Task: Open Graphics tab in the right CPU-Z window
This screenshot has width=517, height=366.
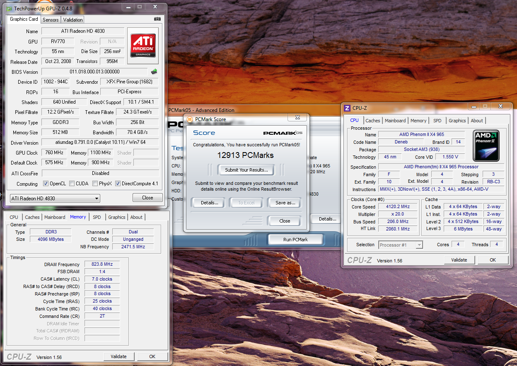Action: (x=457, y=121)
